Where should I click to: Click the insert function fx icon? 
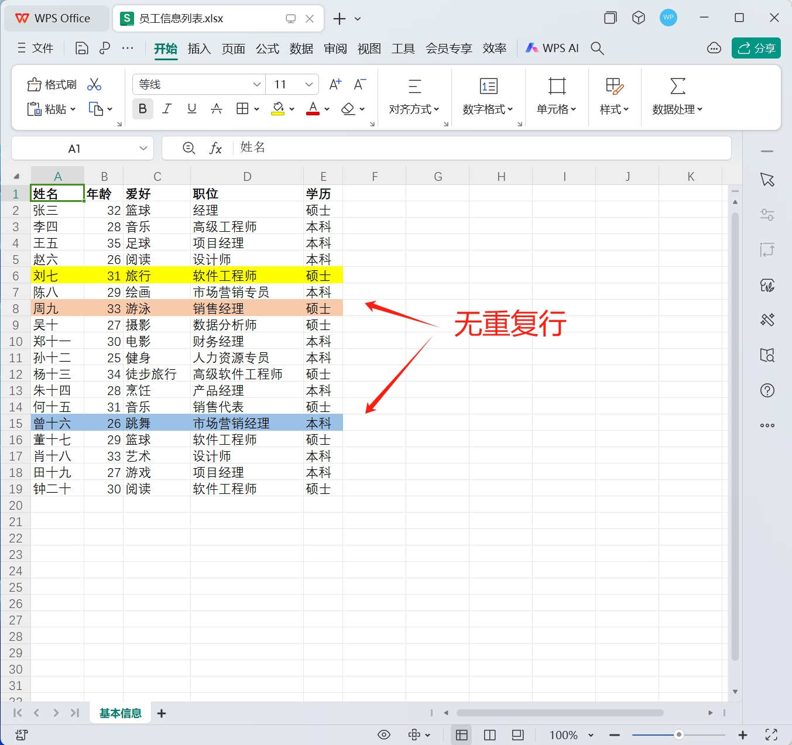click(x=215, y=149)
